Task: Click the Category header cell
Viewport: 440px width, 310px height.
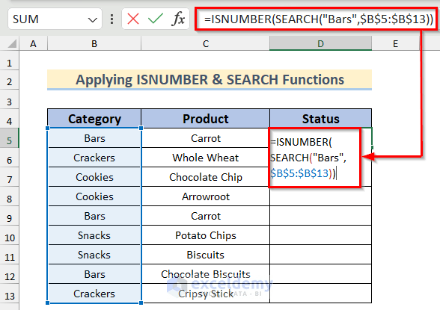Action: click(x=94, y=119)
